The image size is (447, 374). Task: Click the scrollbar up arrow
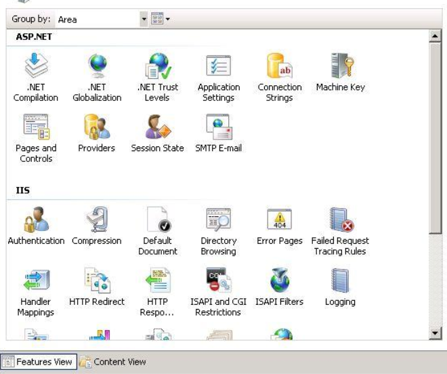[435, 35]
